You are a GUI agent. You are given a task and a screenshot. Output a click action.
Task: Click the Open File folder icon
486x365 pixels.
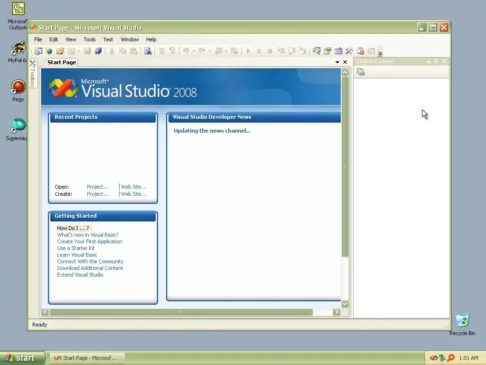pos(60,51)
